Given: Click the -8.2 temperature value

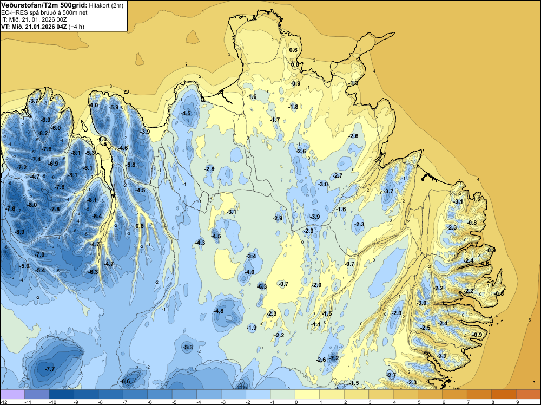Looking at the screenshot, I should [x=43, y=133].
